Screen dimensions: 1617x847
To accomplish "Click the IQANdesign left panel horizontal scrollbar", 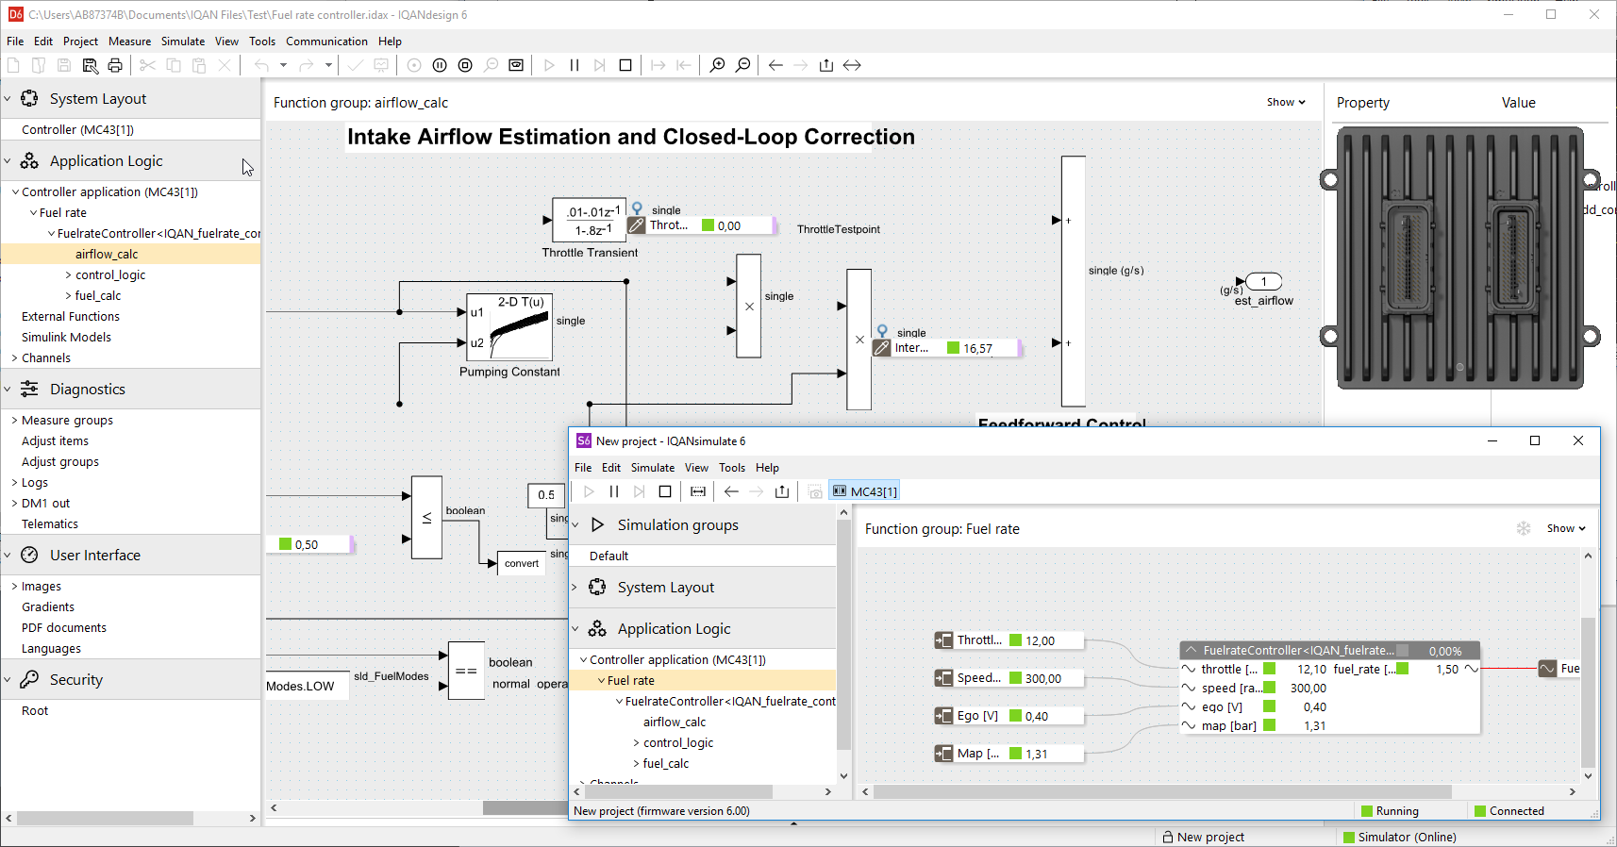I will (x=105, y=818).
